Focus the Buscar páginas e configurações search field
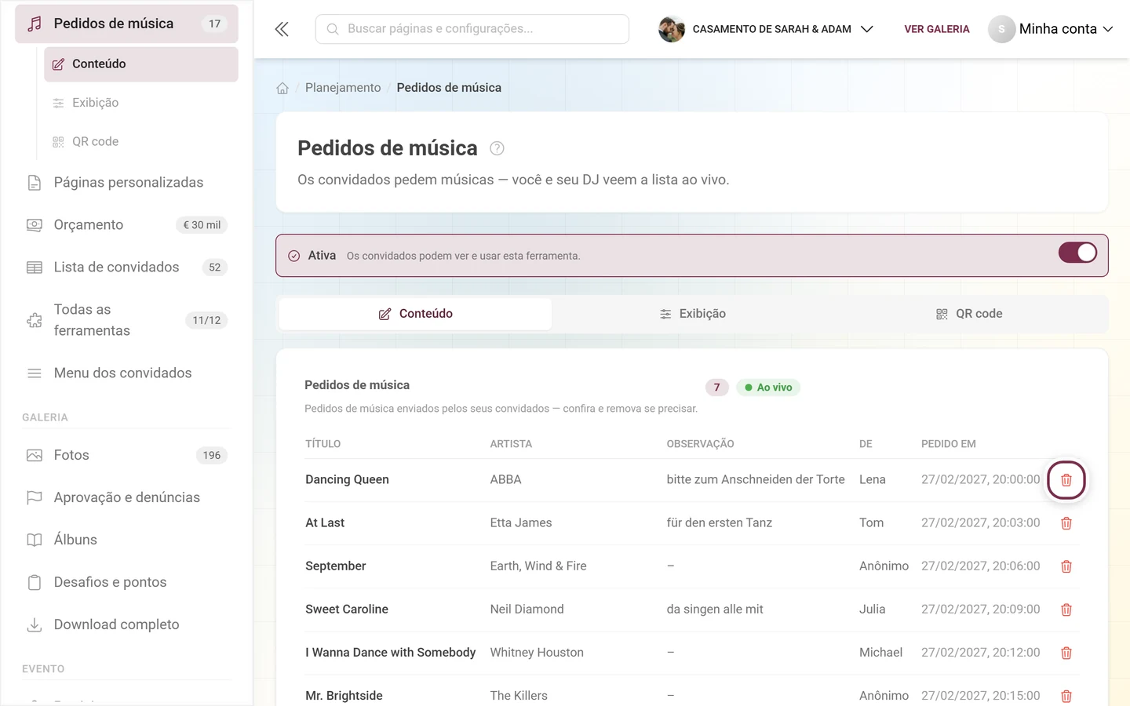The image size is (1130, 706). 472,29
